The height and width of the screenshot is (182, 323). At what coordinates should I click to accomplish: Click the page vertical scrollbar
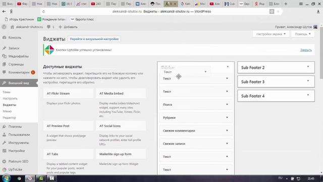click(321, 54)
